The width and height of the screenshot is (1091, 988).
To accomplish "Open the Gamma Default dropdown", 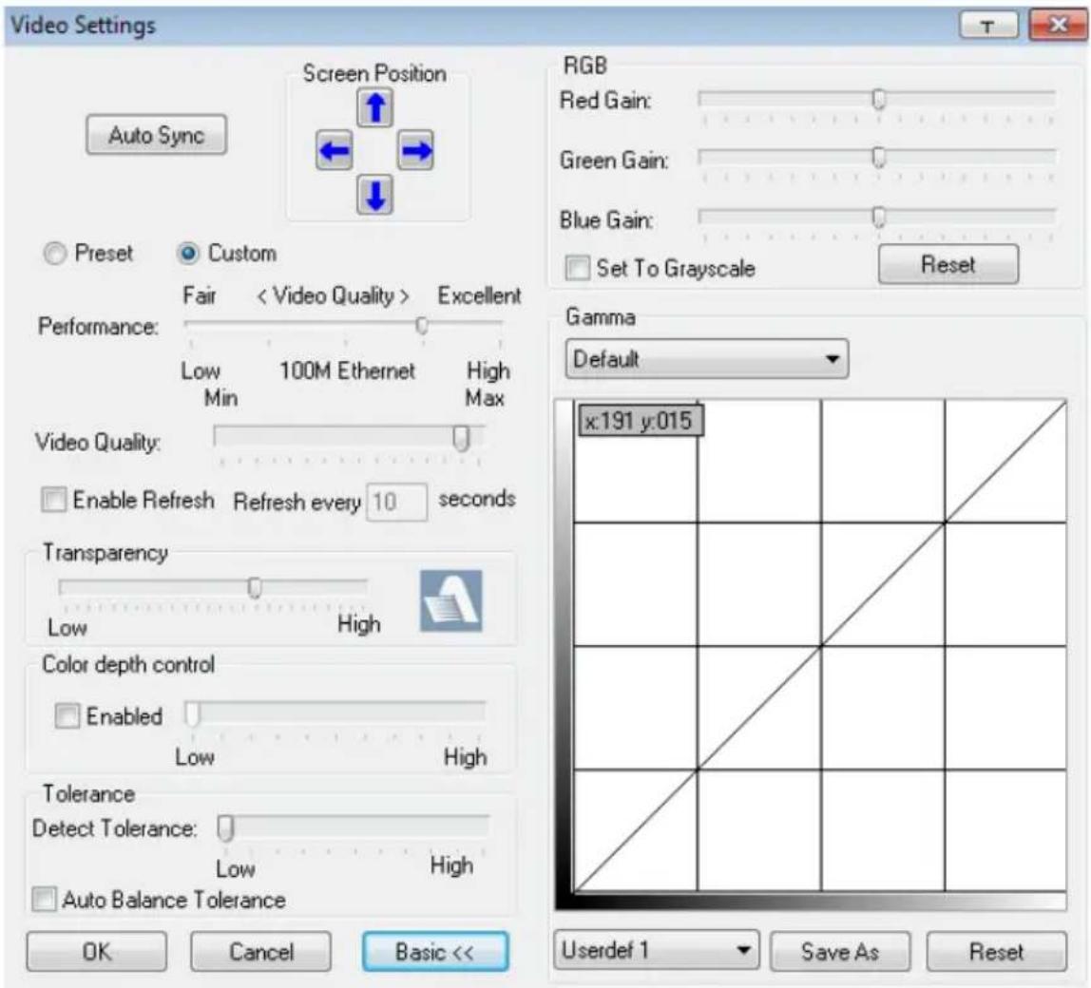I will pyautogui.click(x=707, y=359).
